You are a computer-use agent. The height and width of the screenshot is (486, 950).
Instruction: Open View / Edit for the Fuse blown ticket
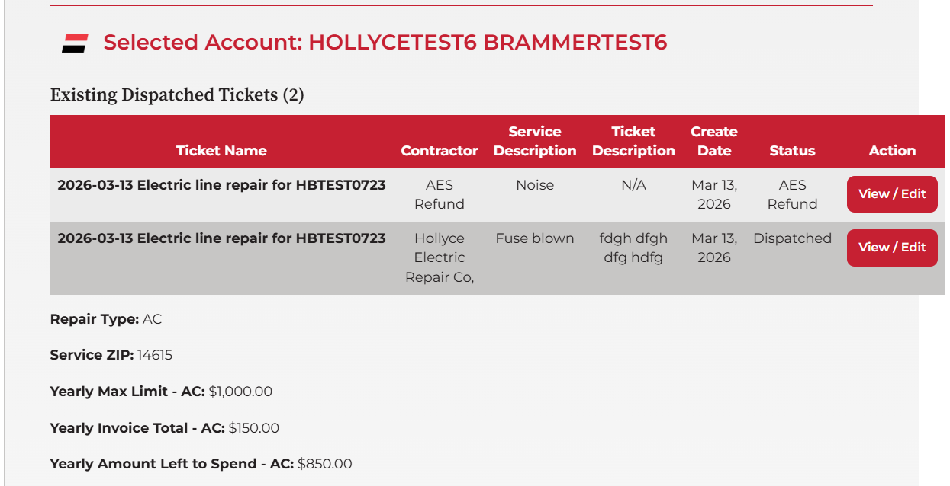click(891, 248)
